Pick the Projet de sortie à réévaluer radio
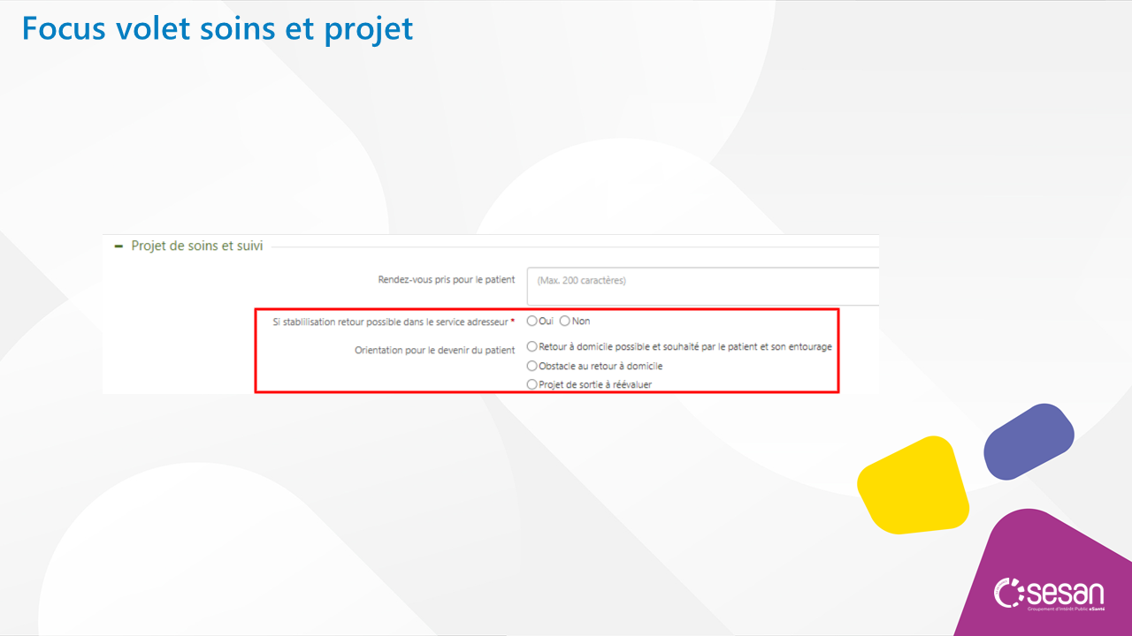Viewport: 1132px width, 636px height. [x=532, y=384]
